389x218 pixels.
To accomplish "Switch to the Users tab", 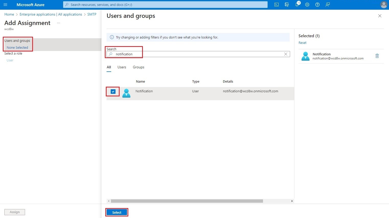I will (122, 67).
